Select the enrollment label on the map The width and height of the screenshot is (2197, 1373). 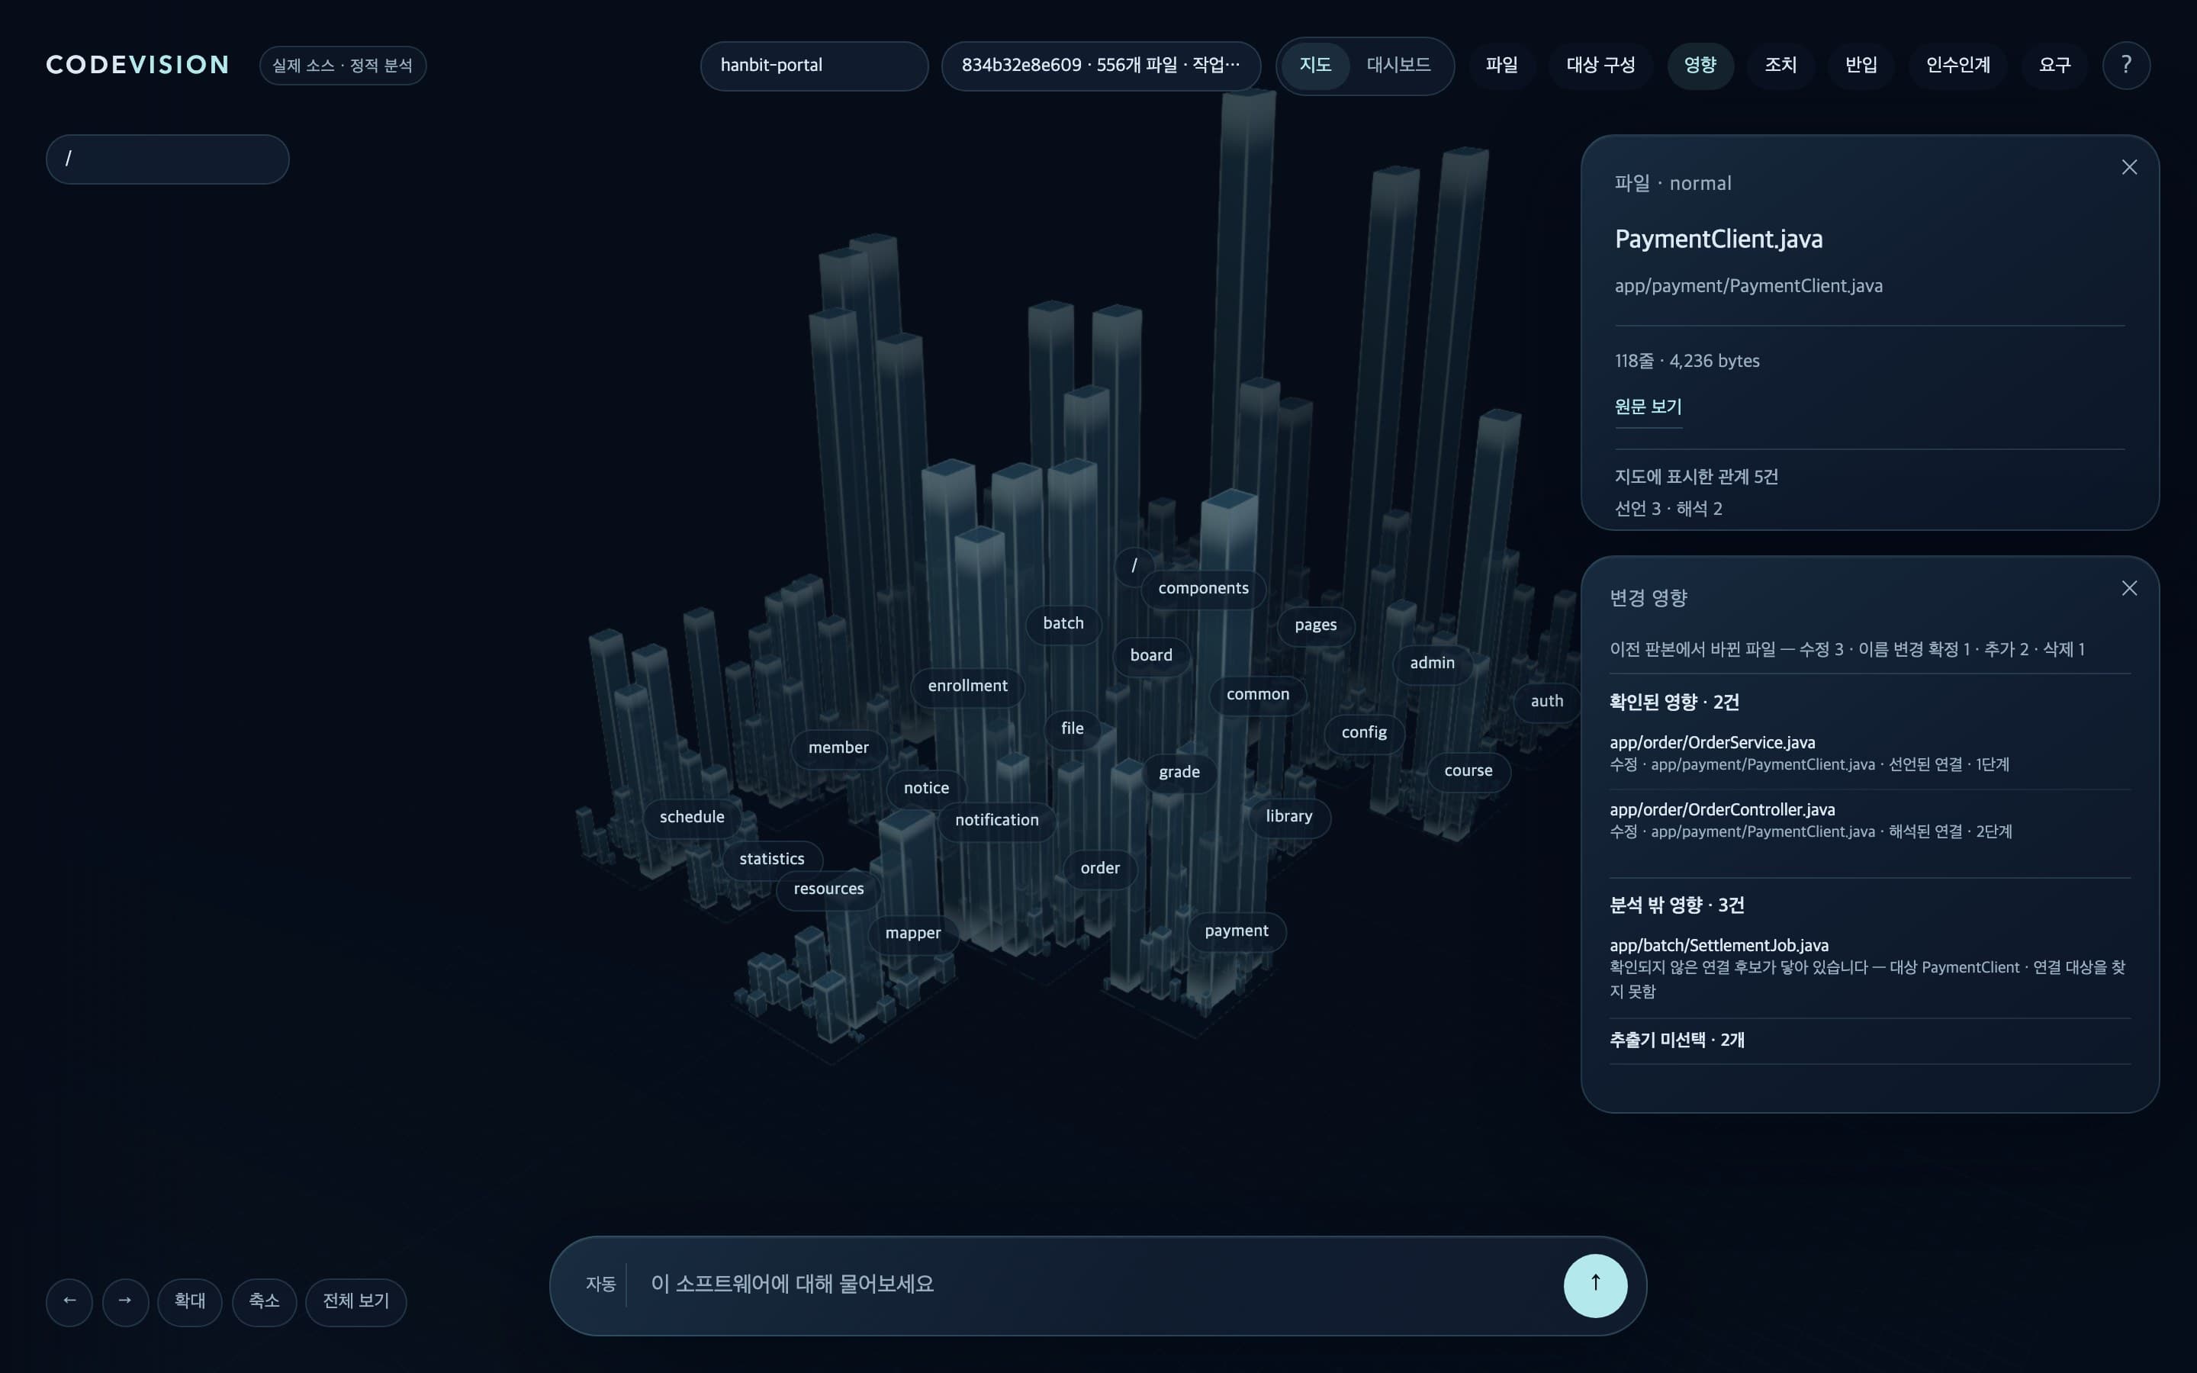coord(967,686)
